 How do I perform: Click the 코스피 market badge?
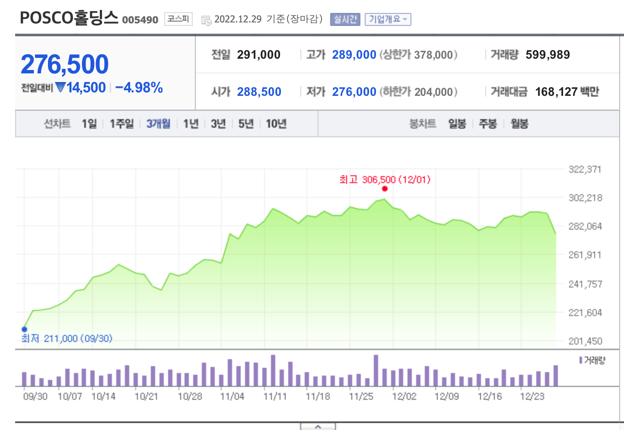[178, 19]
